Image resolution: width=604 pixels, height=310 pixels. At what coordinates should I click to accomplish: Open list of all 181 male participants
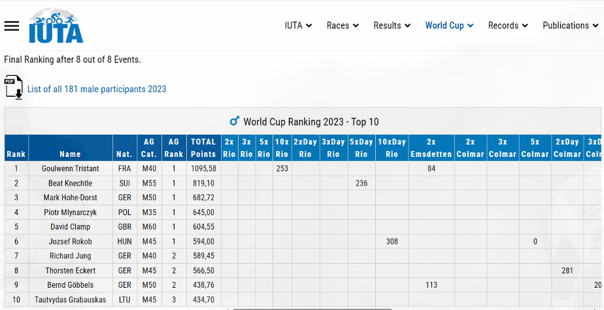tap(97, 89)
